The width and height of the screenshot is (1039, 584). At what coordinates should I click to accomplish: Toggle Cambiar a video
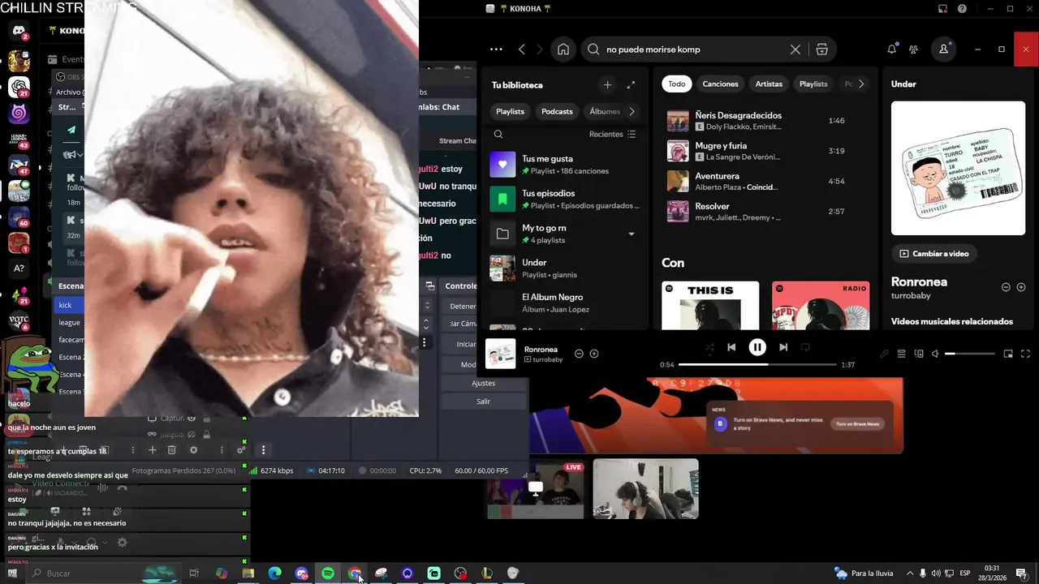coord(933,253)
